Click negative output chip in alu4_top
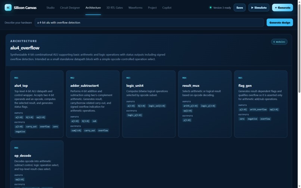The height and width of the screenshot is (188, 301). click(20, 132)
